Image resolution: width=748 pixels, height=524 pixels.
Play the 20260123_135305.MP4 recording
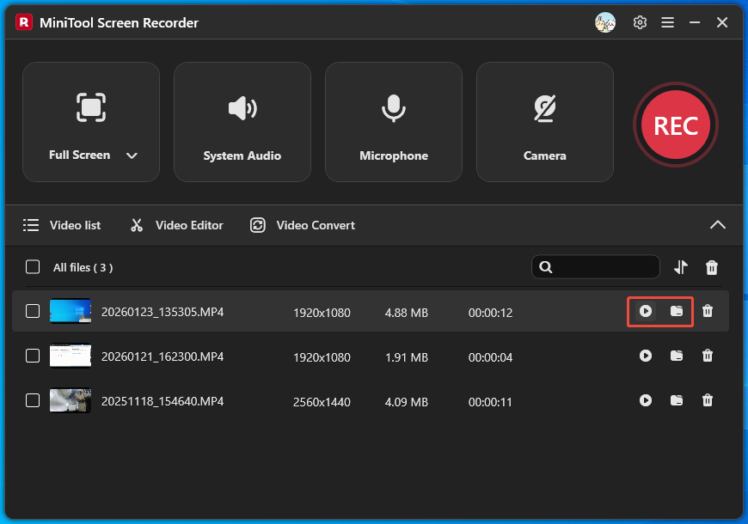tap(646, 312)
